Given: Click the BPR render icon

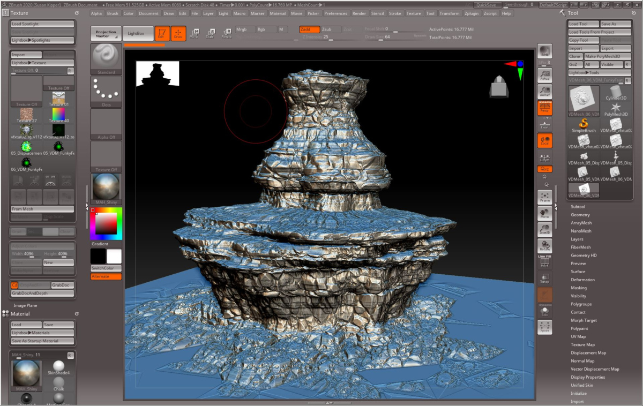Looking at the screenshot, I should [544, 51].
